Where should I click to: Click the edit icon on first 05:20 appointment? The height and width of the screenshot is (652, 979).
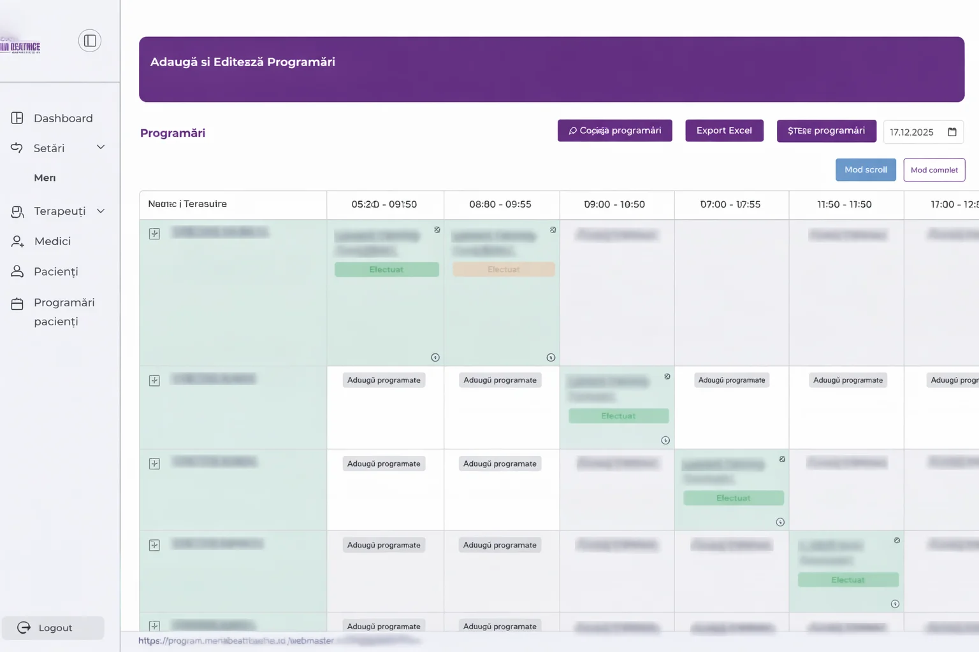(437, 230)
